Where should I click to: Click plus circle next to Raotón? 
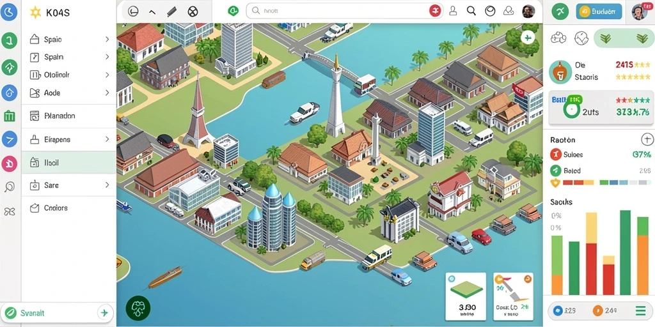coord(646,139)
